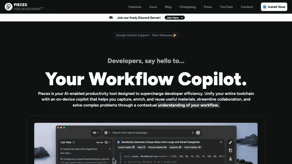The image size is (292, 164).
Task: Click the party popper emoji in Gemini badge
Action: 175,35
